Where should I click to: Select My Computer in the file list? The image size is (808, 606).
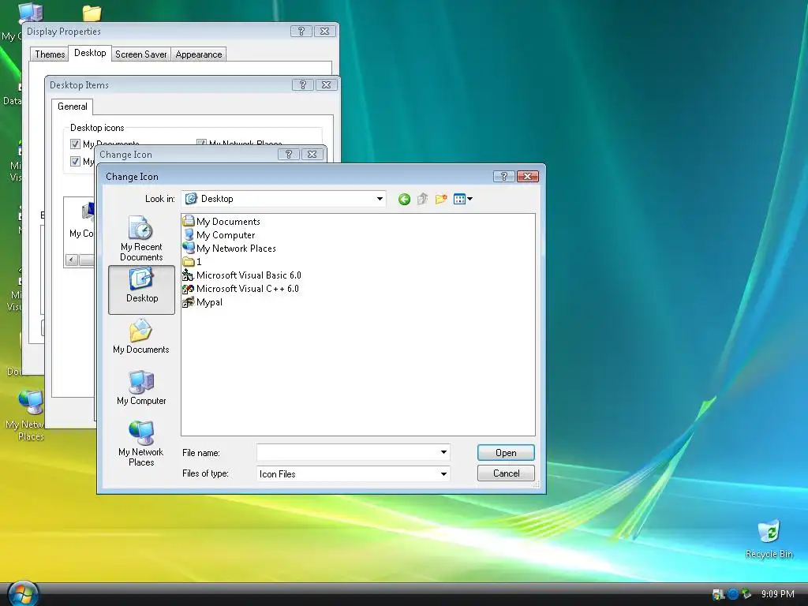219,235
